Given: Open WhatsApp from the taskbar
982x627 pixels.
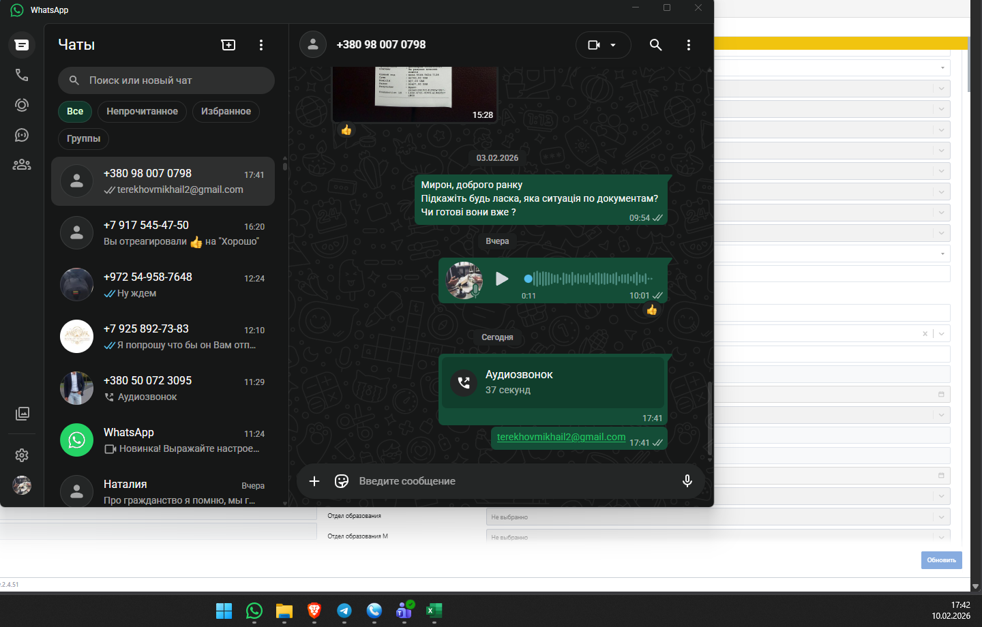Looking at the screenshot, I should 254,611.
